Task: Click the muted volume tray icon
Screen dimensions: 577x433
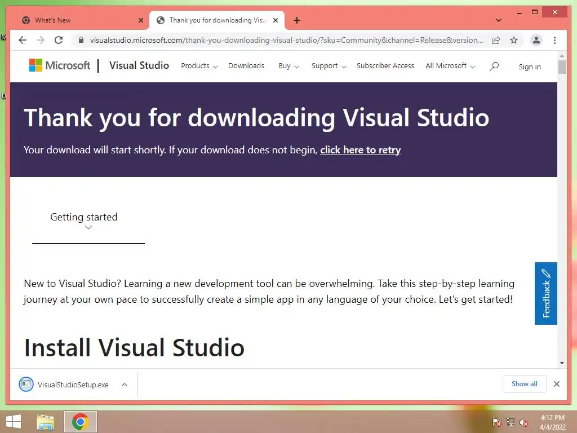Action: (x=523, y=422)
